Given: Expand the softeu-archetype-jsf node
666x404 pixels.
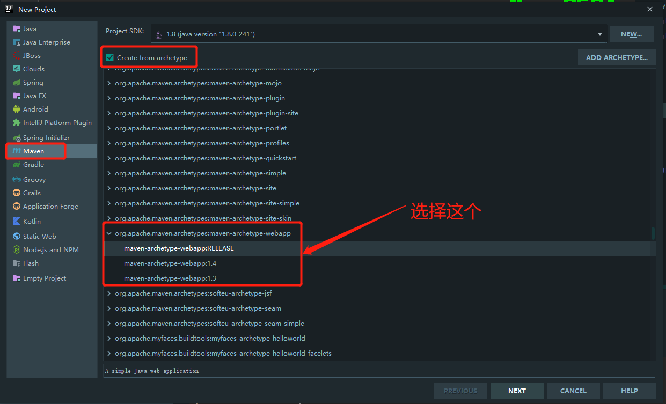Looking at the screenshot, I should [109, 293].
